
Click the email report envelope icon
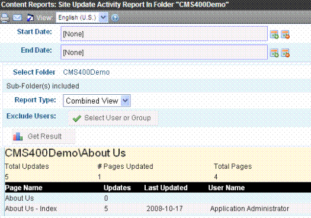tap(17, 18)
